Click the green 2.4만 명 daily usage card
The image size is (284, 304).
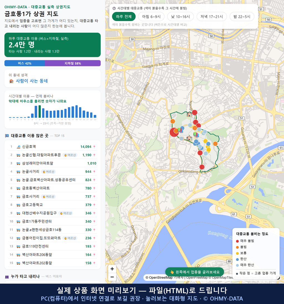point(52,45)
